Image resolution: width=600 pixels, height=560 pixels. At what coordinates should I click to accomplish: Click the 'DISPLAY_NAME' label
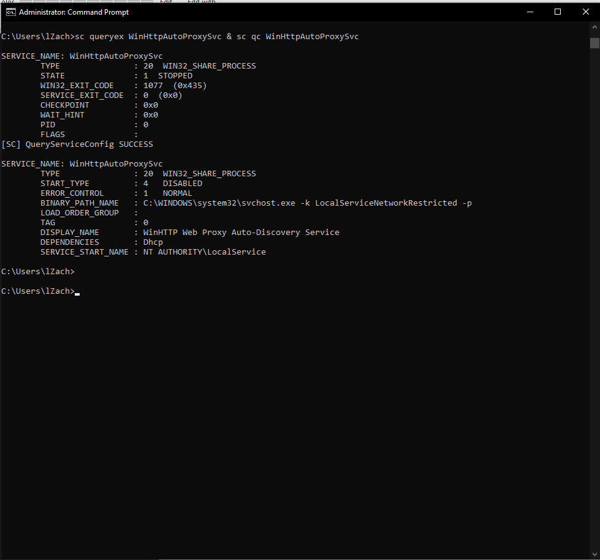(70, 233)
